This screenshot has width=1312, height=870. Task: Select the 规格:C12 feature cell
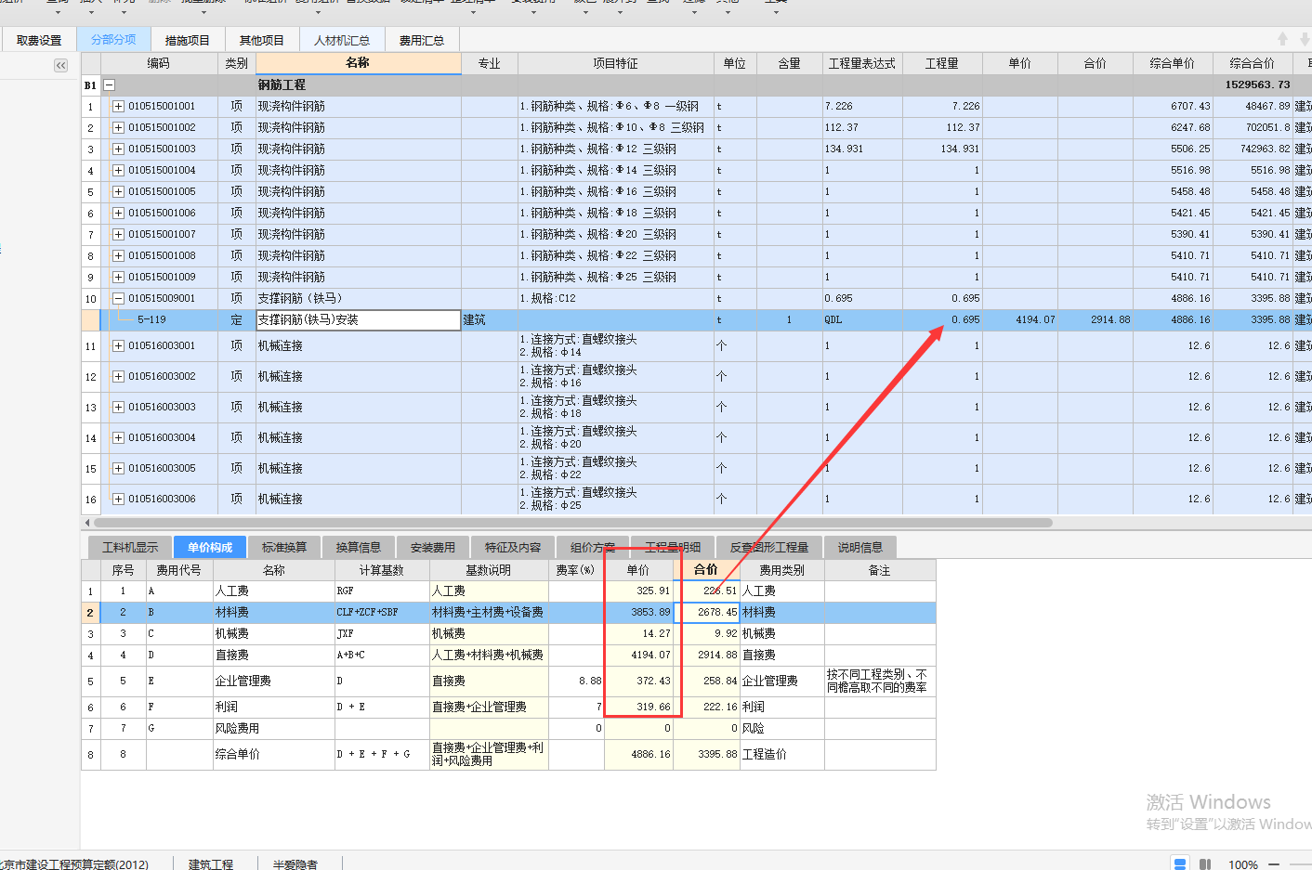point(616,298)
